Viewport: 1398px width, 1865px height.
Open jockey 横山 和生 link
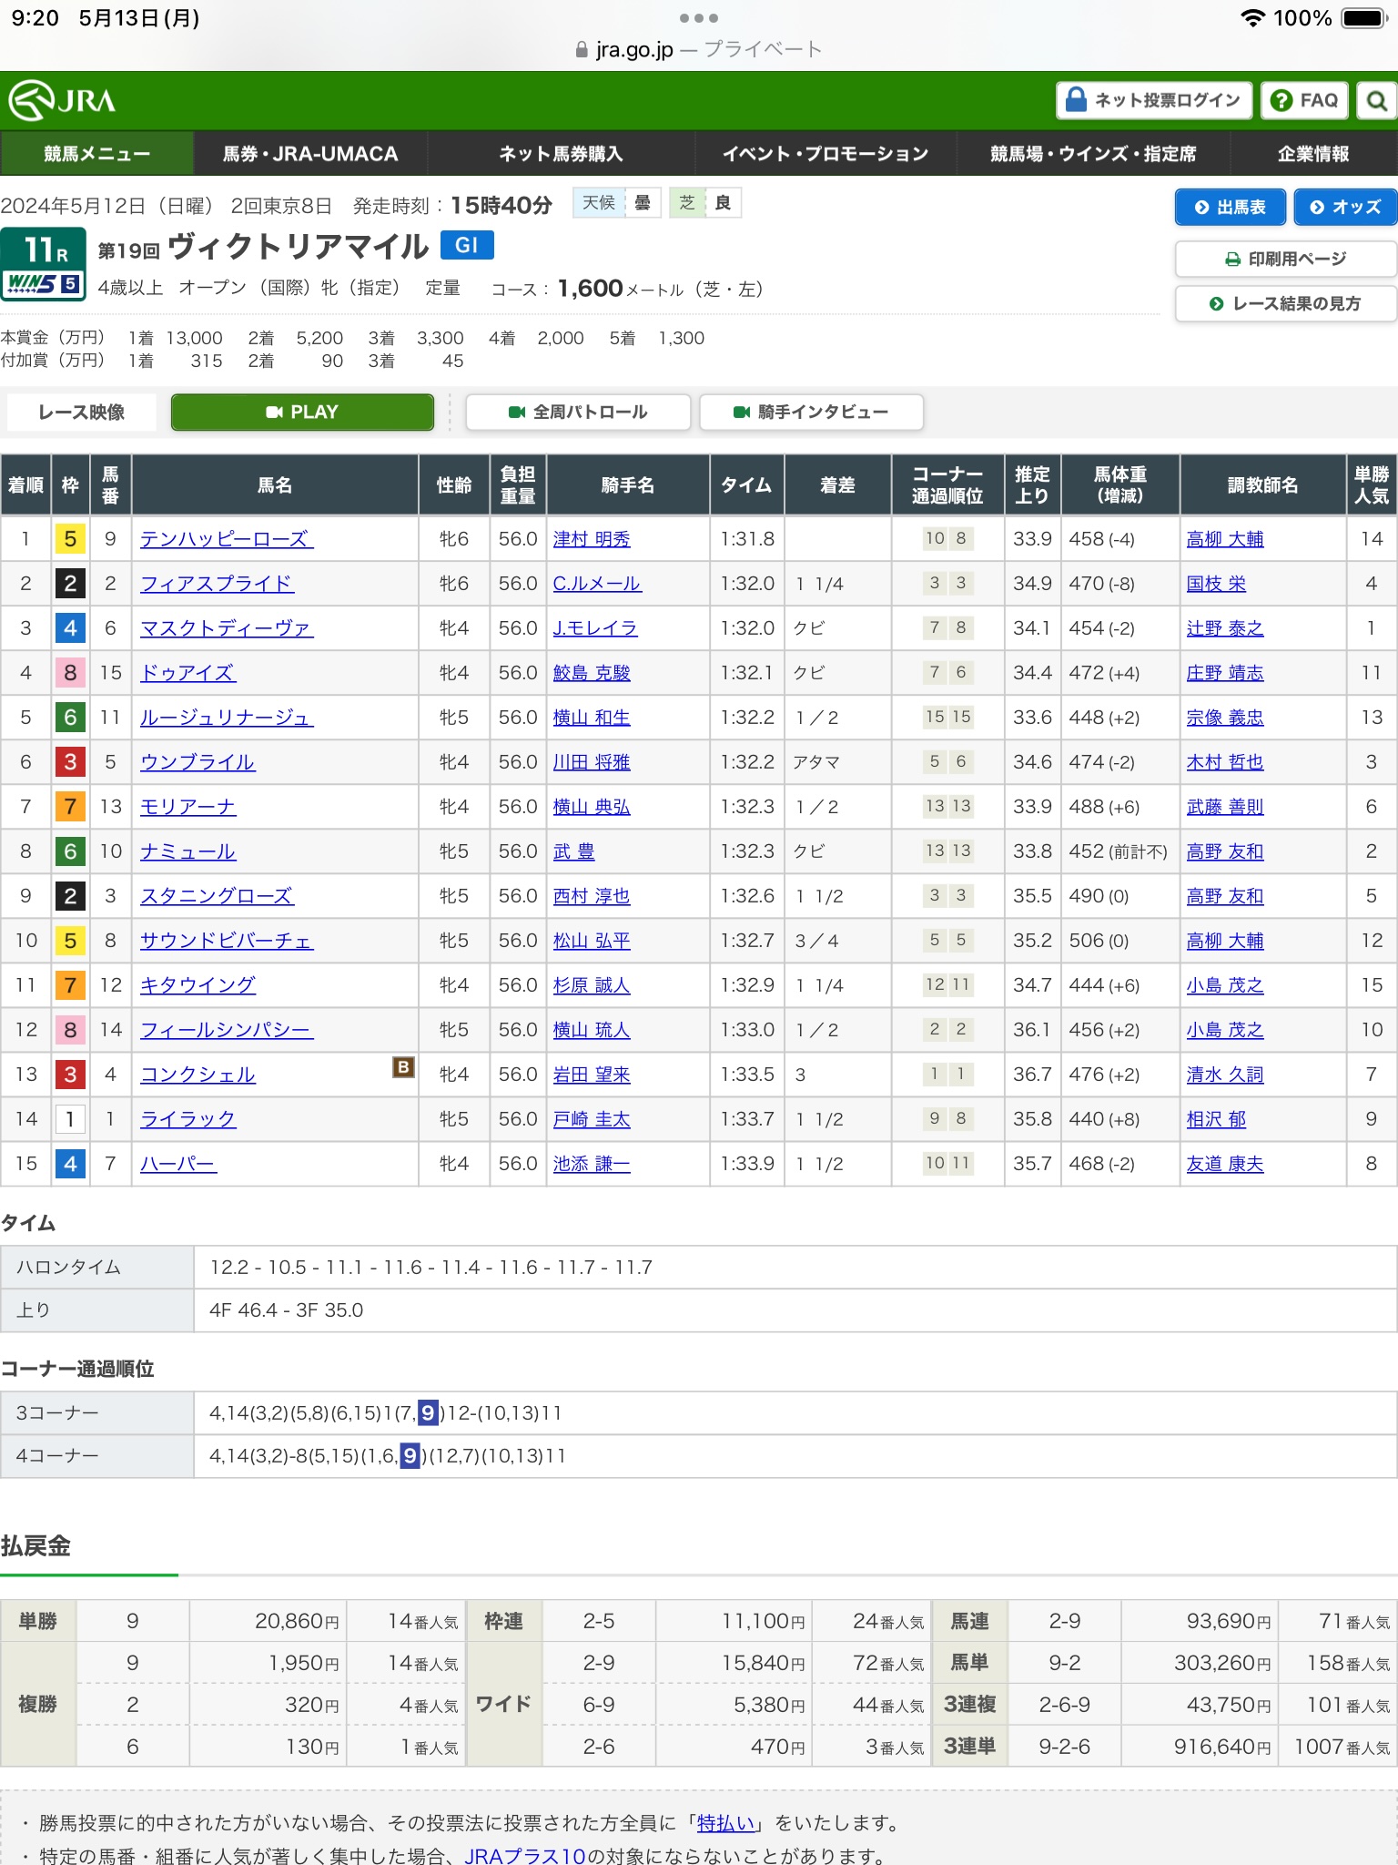pyautogui.click(x=592, y=718)
